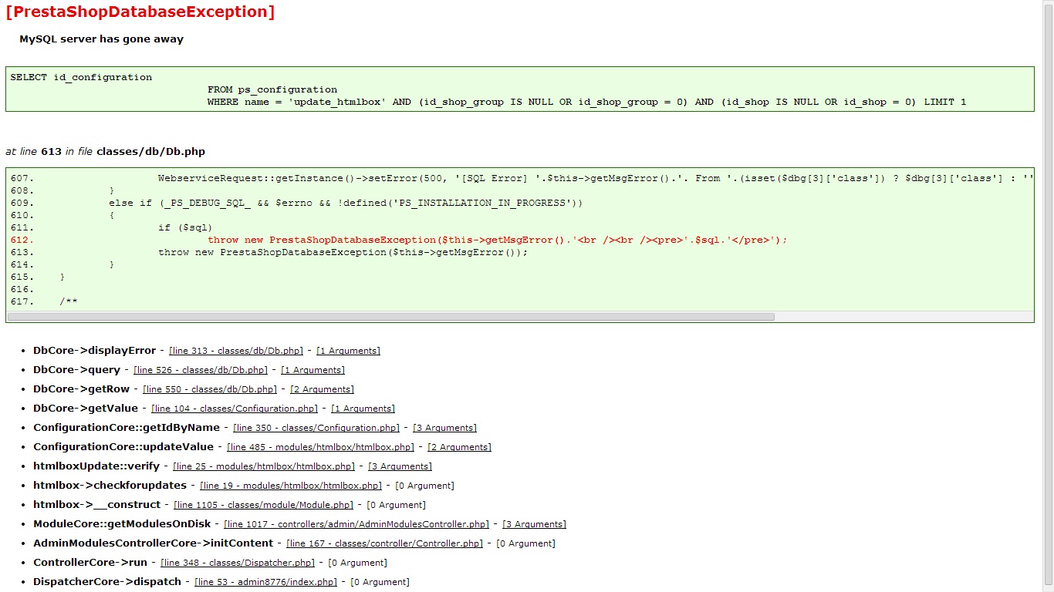Show arguments for DbCore->displayError

tap(348, 351)
